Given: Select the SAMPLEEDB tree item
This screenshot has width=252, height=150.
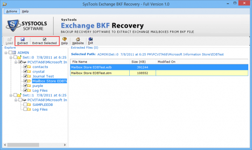Looking at the screenshot, I should click(x=42, y=105).
